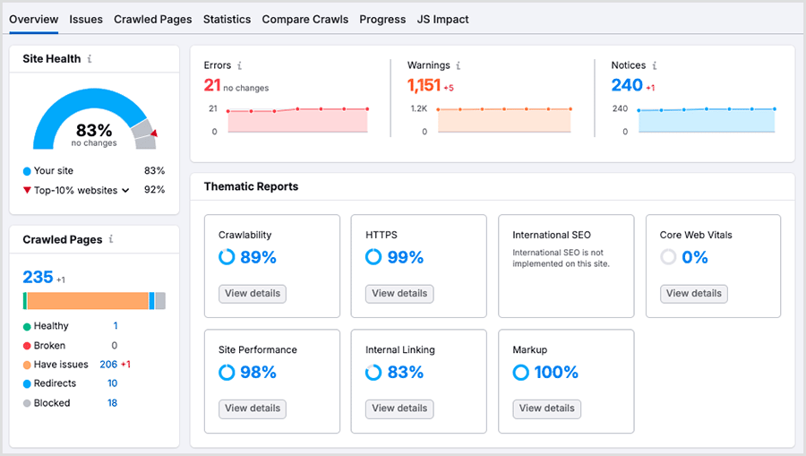Click the 98% Site Performance score

tap(258, 372)
